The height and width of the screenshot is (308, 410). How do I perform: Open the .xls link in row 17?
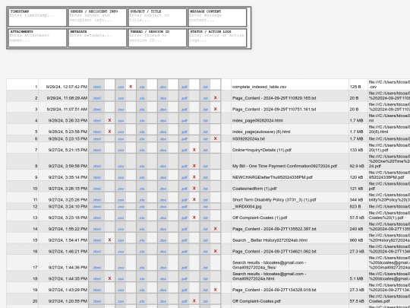142,268
